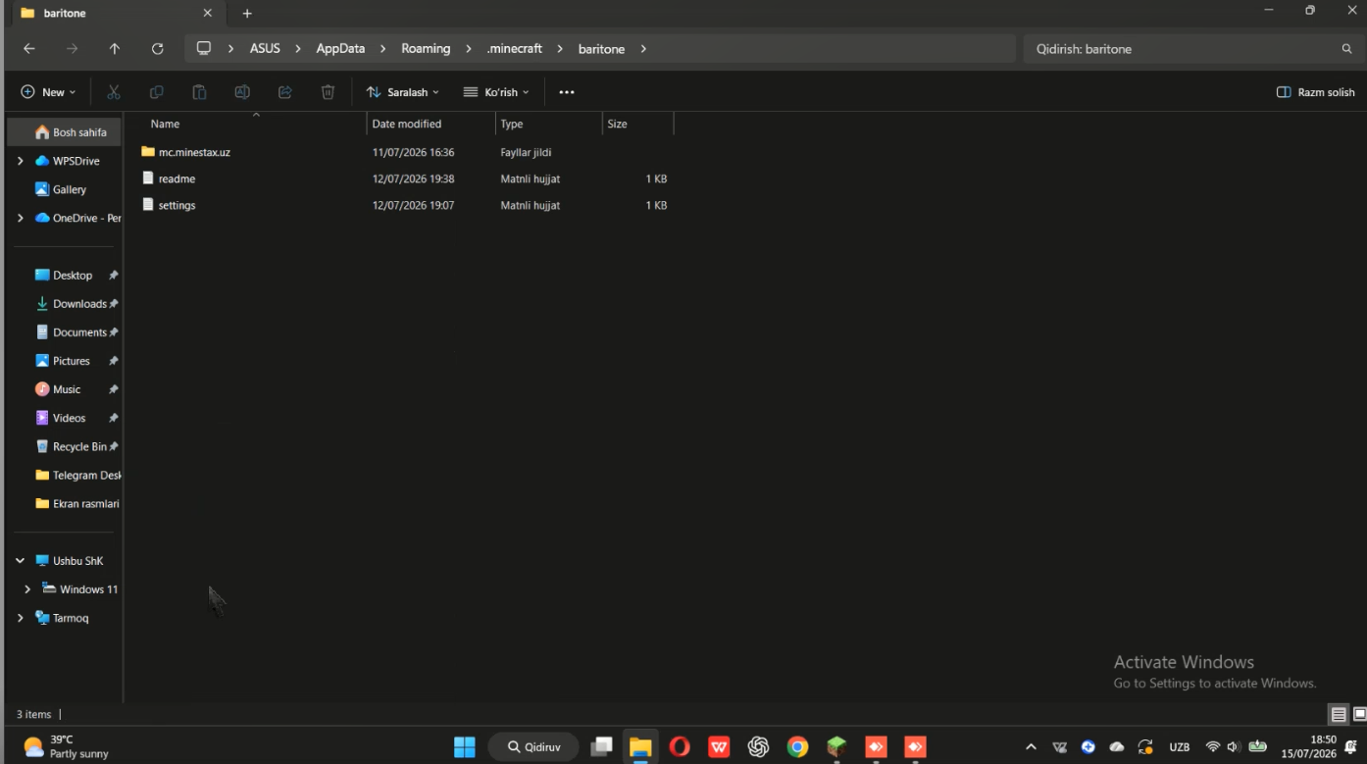Click the New button in toolbar
Viewport: 1367px width, 764px height.
click(48, 92)
